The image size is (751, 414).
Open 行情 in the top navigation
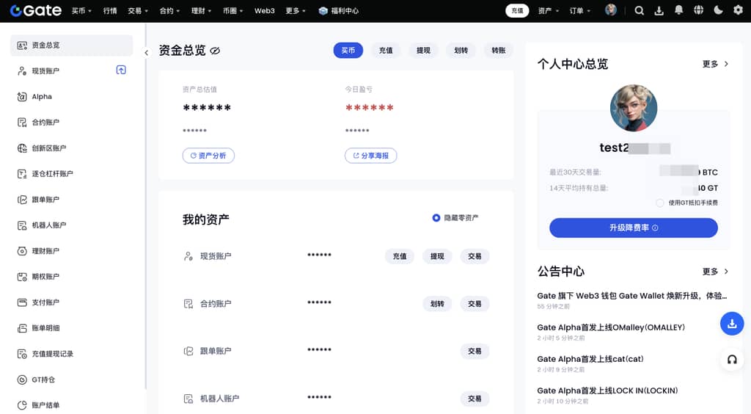click(110, 11)
